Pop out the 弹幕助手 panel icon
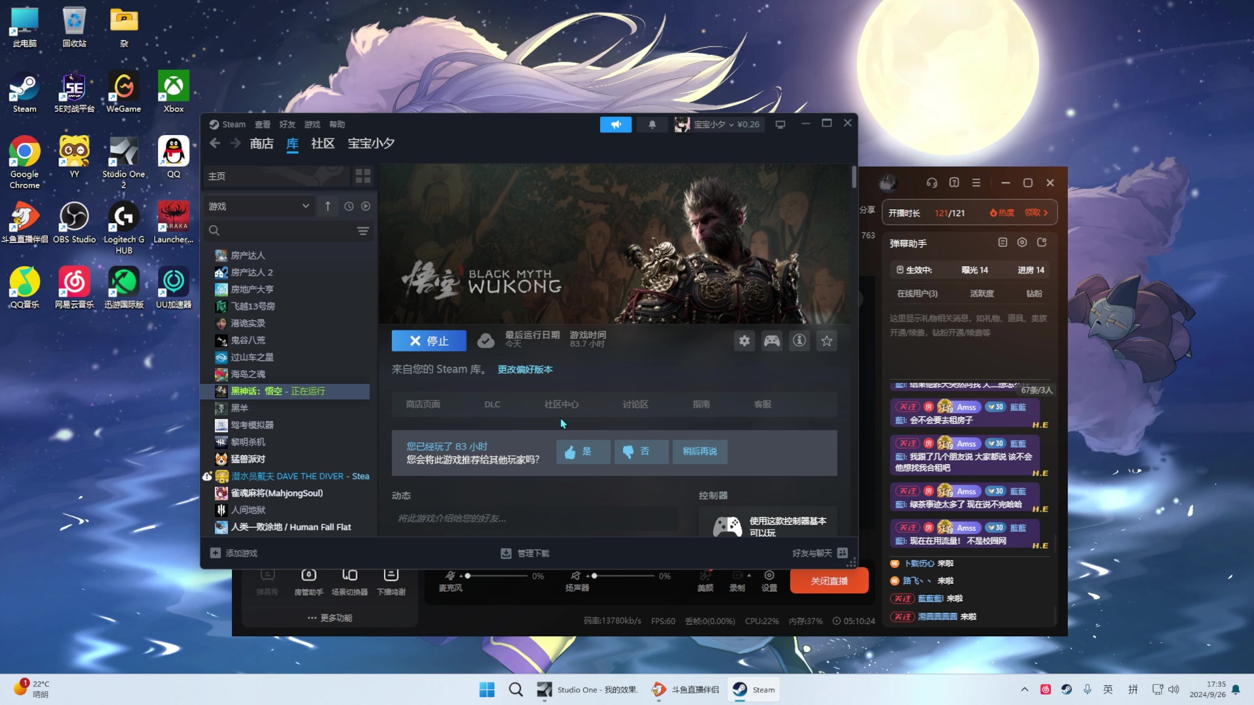Image resolution: width=1254 pixels, height=705 pixels. pyautogui.click(x=1042, y=242)
